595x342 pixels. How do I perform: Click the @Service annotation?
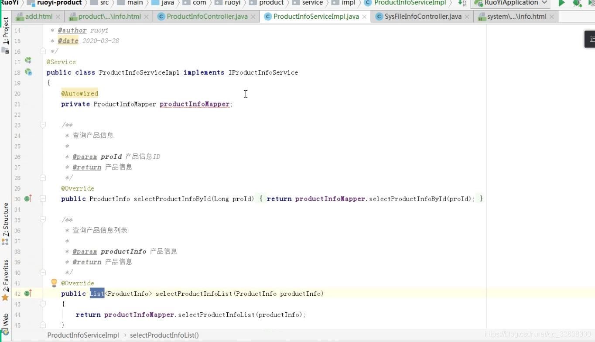point(61,62)
